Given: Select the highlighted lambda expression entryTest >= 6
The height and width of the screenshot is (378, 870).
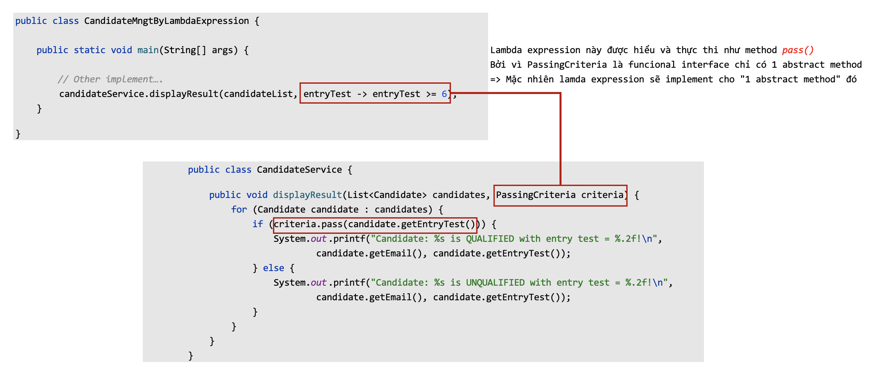Looking at the screenshot, I should tap(375, 94).
